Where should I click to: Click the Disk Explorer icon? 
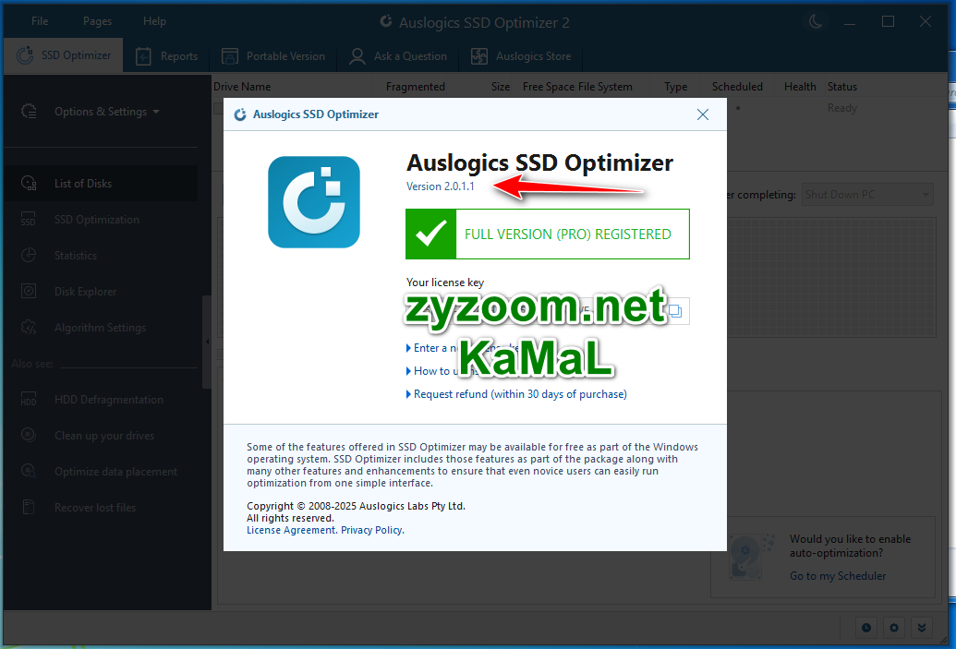pos(29,291)
